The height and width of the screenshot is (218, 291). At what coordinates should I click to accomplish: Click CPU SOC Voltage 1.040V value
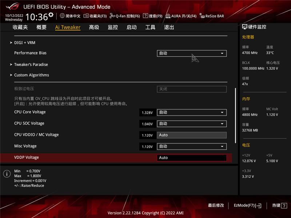pyautogui.click(x=147, y=124)
